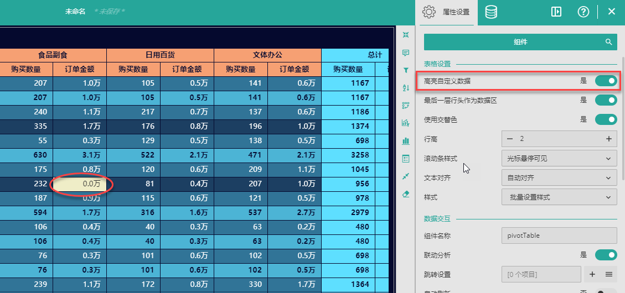Click the bar chart icon in the vertical toolbar

tap(406, 141)
